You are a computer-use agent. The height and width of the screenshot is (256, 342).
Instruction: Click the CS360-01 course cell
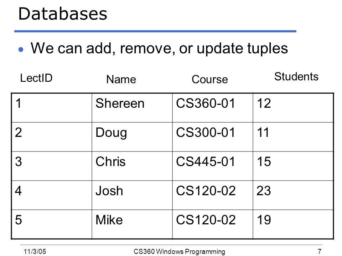(x=213, y=108)
